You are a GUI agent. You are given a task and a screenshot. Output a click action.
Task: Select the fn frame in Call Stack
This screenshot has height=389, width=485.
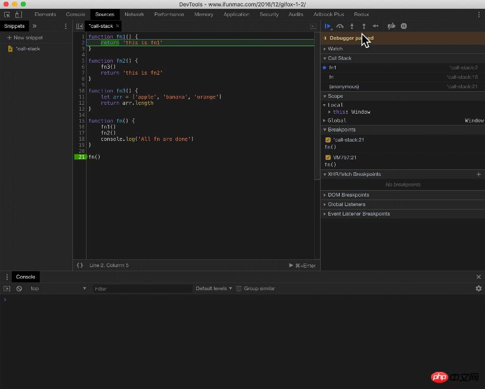click(331, 77)
